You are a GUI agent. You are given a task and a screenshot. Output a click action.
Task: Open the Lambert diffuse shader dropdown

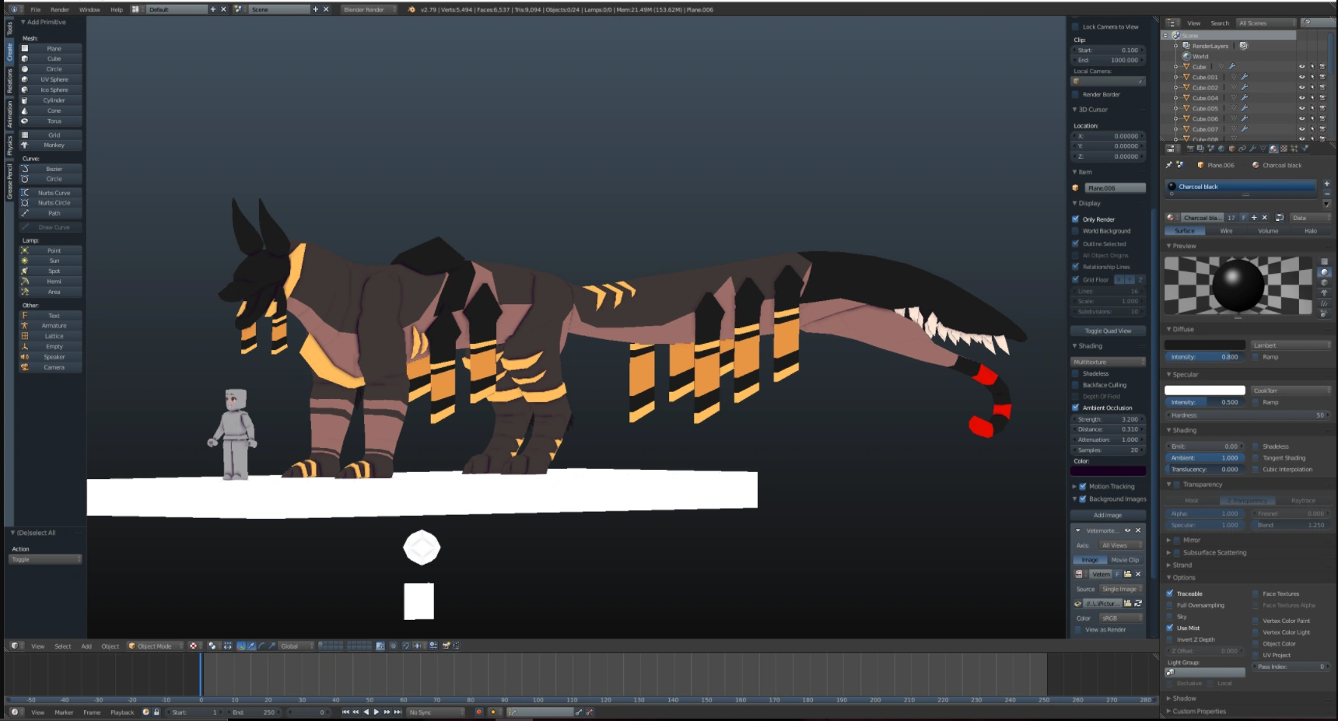[x=1291, y=345]
